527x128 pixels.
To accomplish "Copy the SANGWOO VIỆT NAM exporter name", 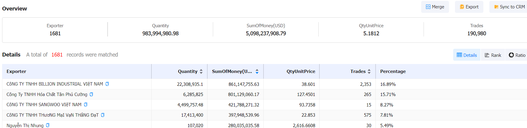I will pos(85,105).
